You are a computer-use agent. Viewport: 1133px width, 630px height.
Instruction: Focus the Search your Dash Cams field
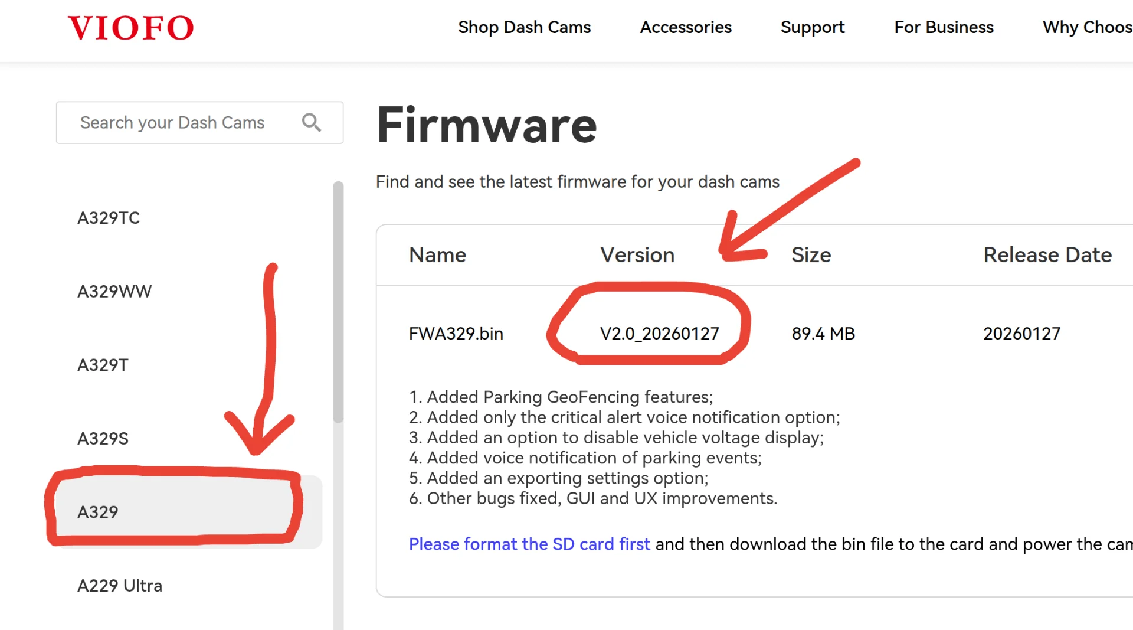pyautogui.click(x=199, y=122)
